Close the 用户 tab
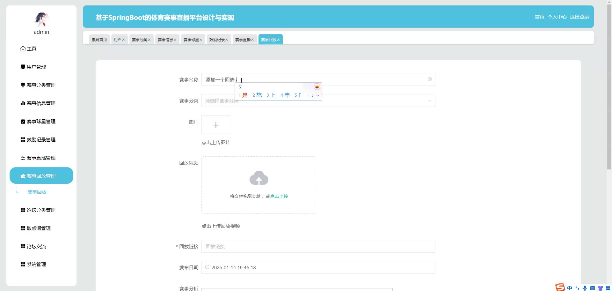 pyautogui.click(x=123, y=40)
